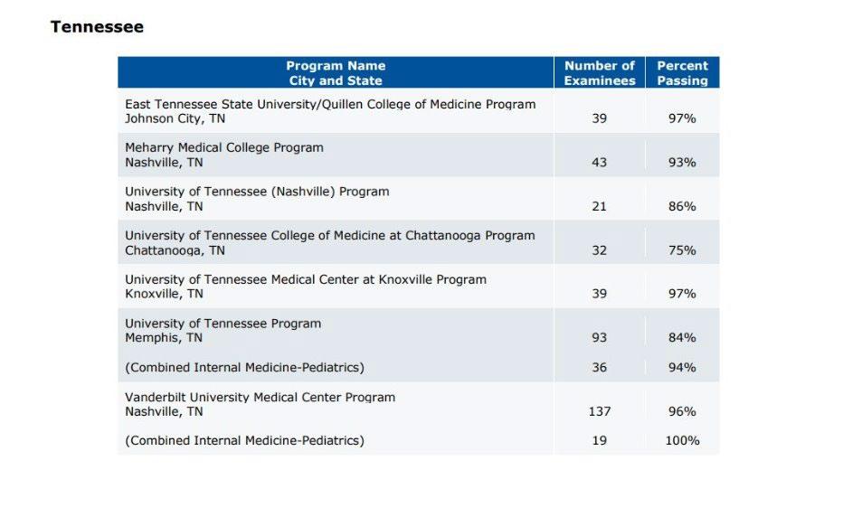
Task: Click Combined Internal Medicine-Pediatrics under Vanderbilt
Action: (x=244, y=441)
